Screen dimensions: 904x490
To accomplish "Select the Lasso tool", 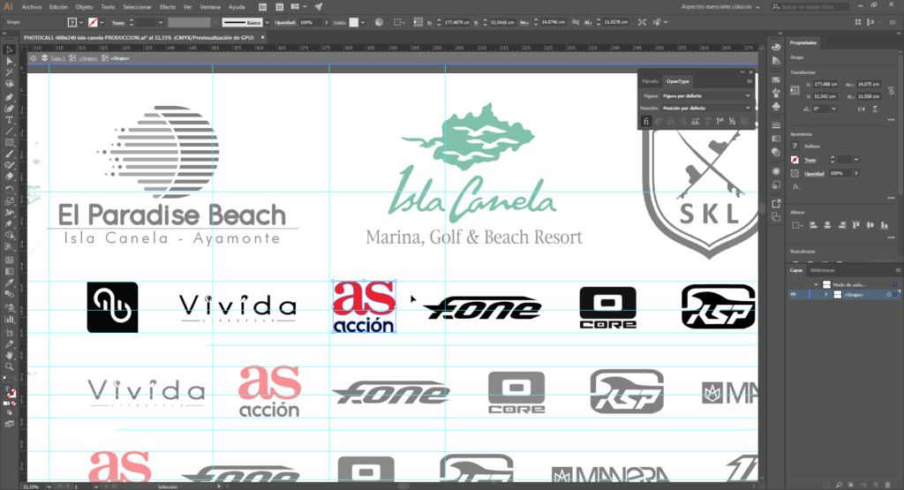I will tap(9, 84).
